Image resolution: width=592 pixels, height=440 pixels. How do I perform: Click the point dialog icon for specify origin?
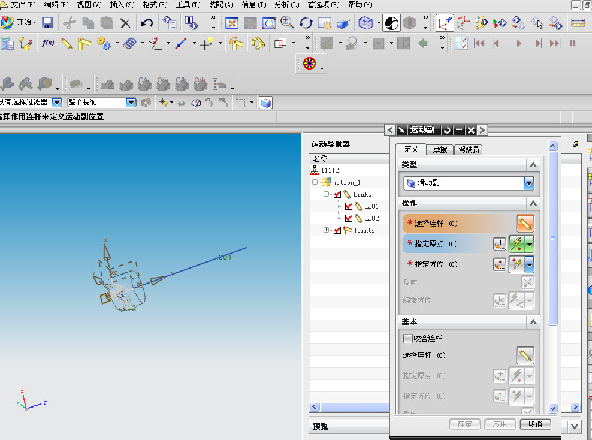[500, 244]
